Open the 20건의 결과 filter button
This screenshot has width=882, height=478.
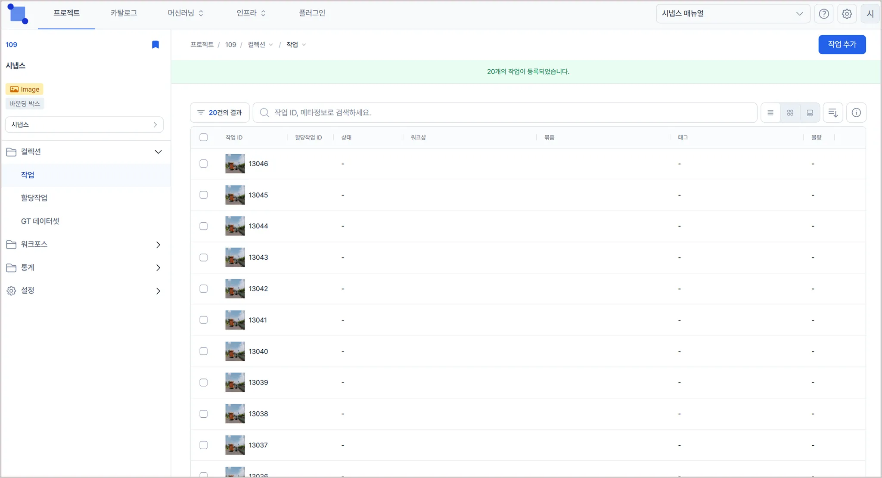220,113
